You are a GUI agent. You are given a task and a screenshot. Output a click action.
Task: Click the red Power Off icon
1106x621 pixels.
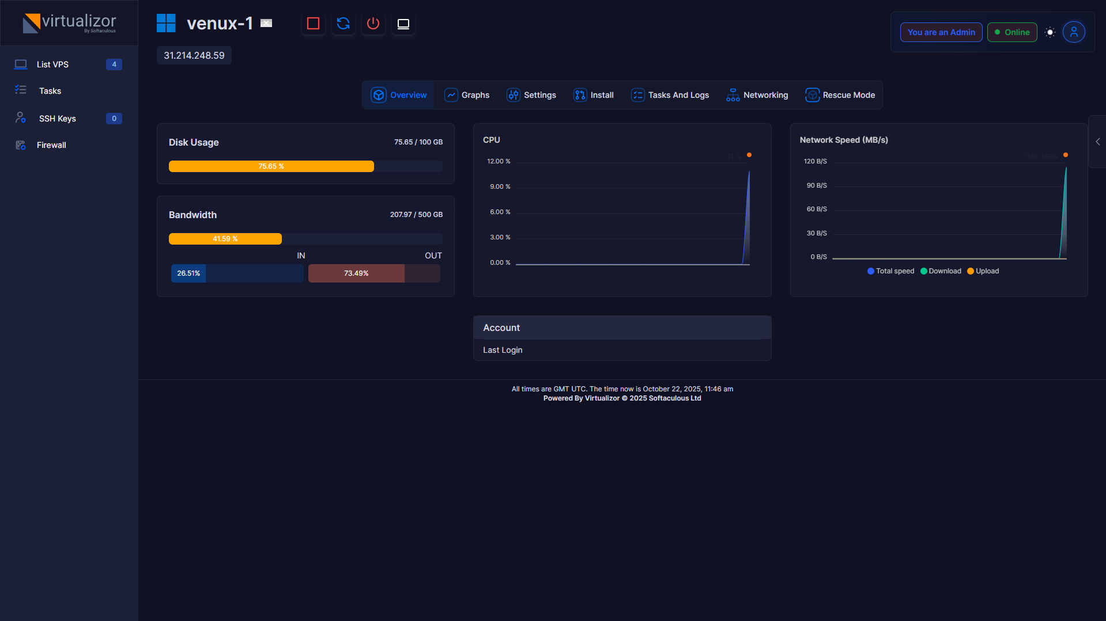373,24
